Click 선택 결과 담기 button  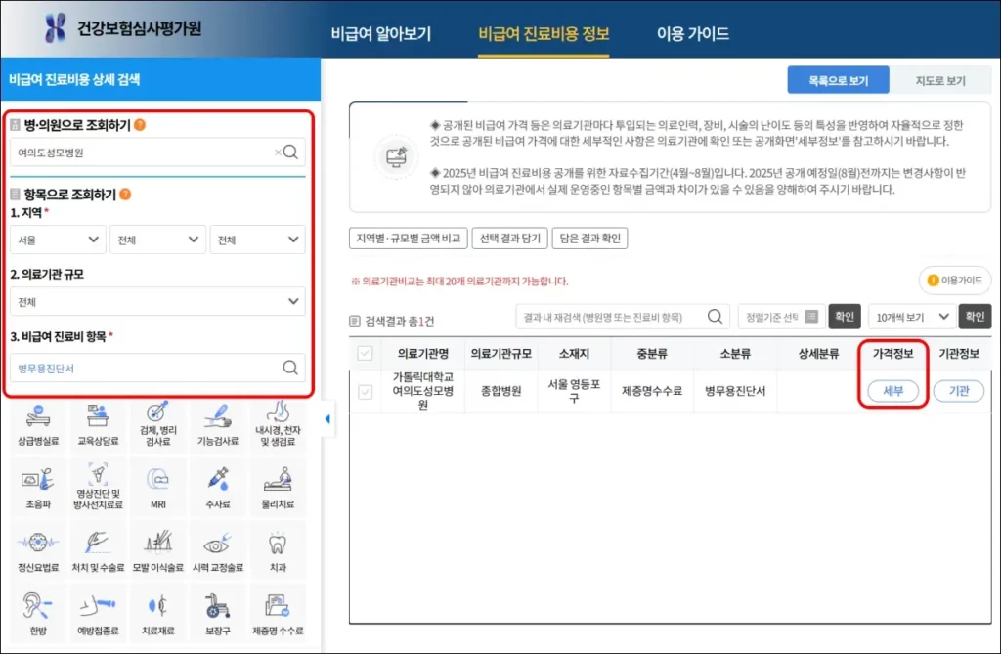pyautogui.click(x=509, y=239)
